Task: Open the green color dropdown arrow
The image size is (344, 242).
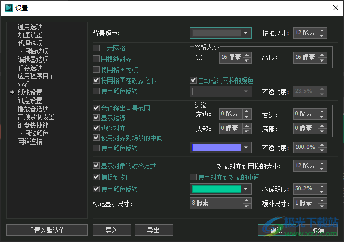Action: coord(246,189)
